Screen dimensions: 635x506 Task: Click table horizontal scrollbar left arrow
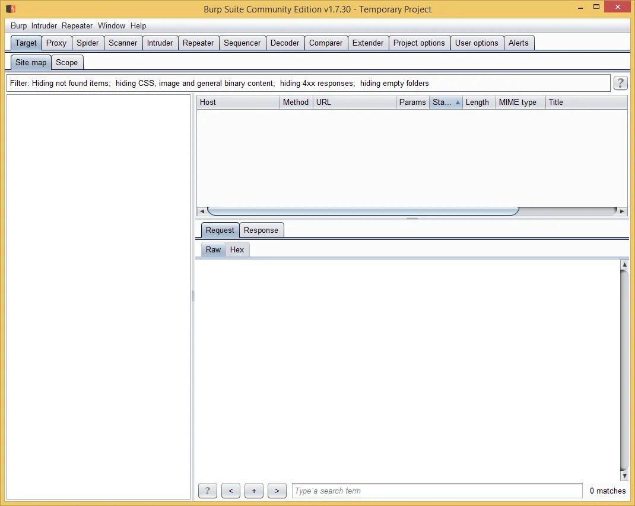pos(202,211)
